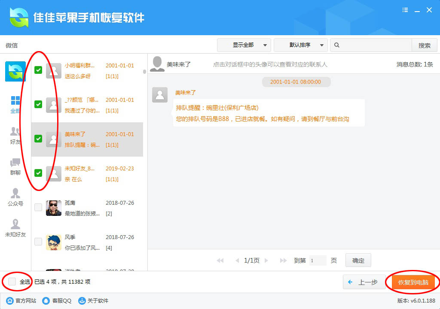Screen dimensions: 440x309
Task: Select the WeChat recovery icon in sidebar
Action: click(x=15, y=72)
